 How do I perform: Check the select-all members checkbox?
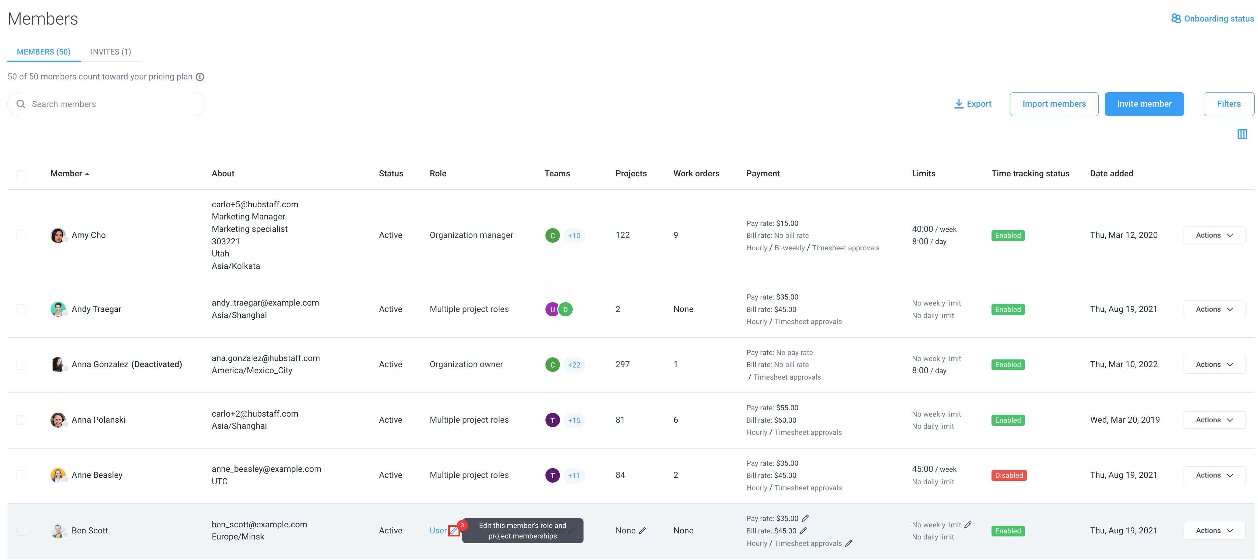pyautogui.click(x=22, y=175)
